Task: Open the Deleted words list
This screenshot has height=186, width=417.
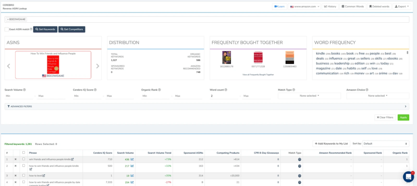Action: click(379, 6)
